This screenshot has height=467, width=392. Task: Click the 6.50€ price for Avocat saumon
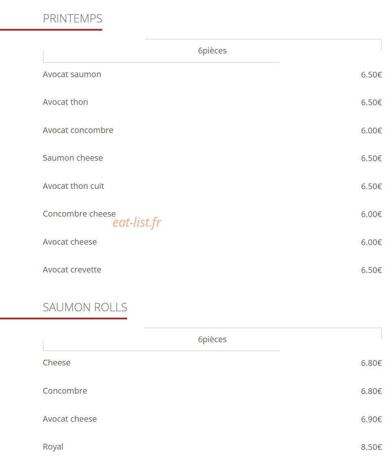point(371,75)
